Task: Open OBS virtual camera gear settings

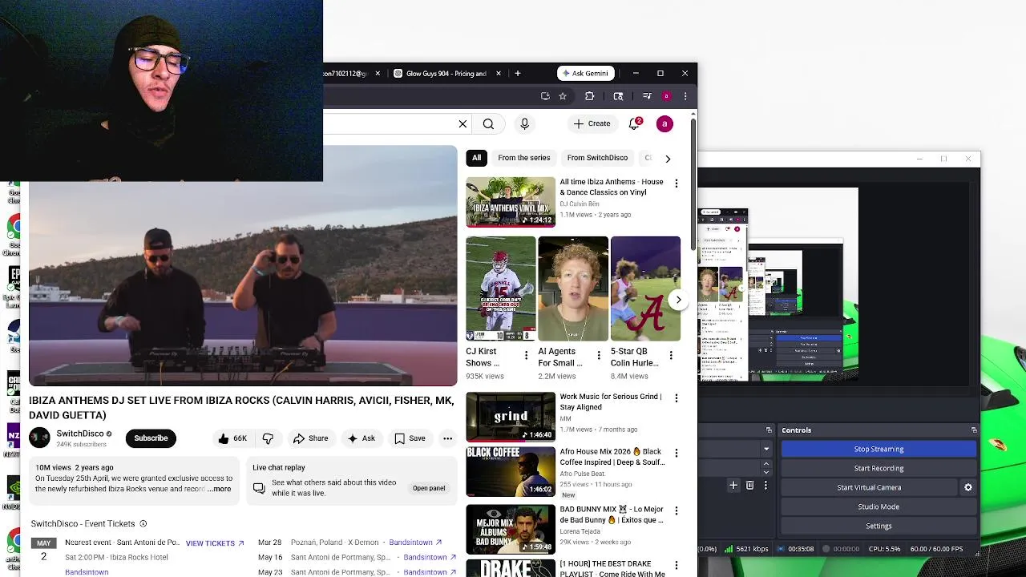Action: coord(967,487)
